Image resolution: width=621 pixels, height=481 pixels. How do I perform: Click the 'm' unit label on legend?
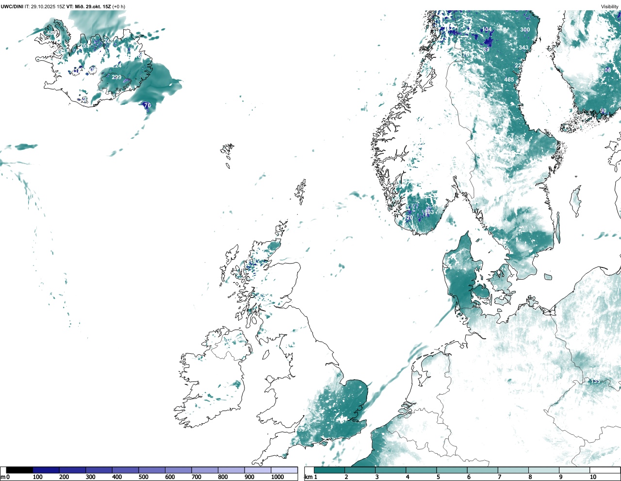[3, 477]
